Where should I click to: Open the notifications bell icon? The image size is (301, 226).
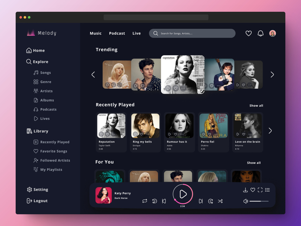point(261,33)
